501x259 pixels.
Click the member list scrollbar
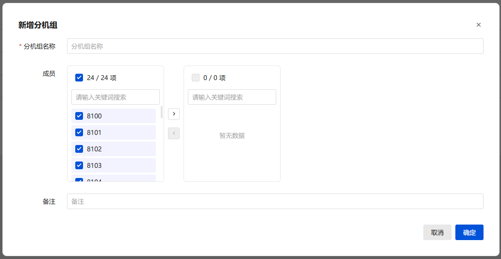coord(161,112)
